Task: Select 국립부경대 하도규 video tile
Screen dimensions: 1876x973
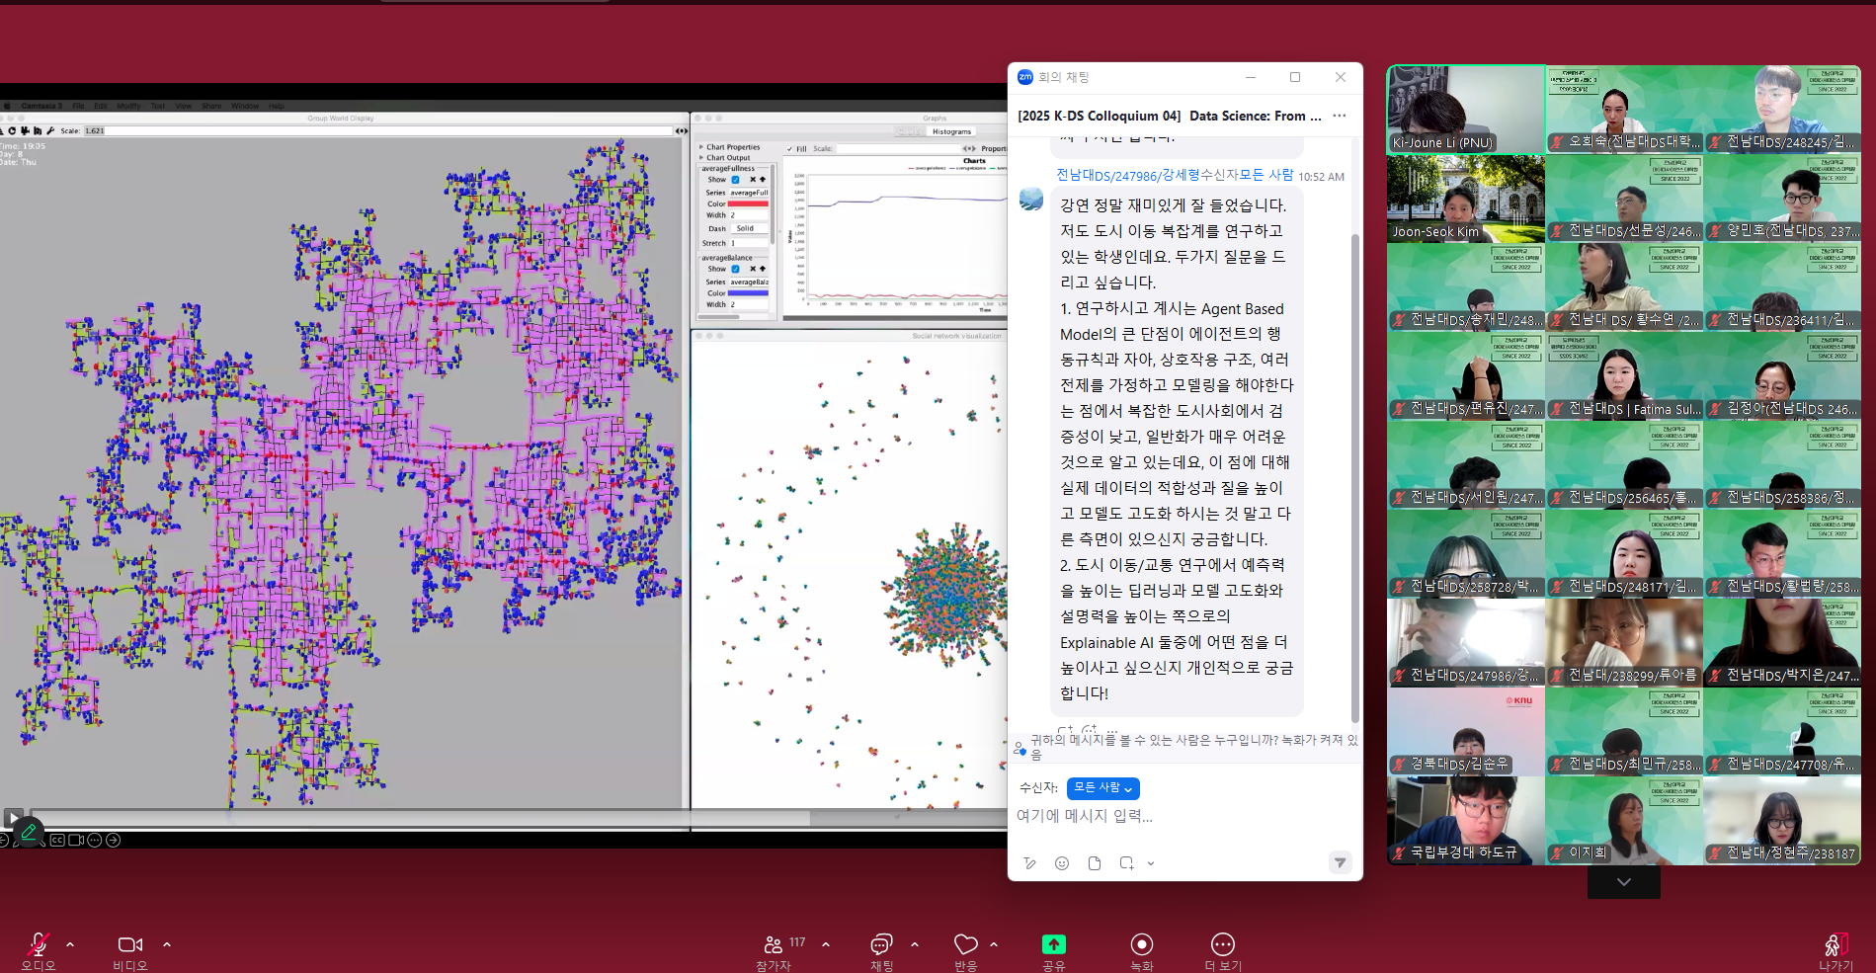Action: tap(1466, 821)
